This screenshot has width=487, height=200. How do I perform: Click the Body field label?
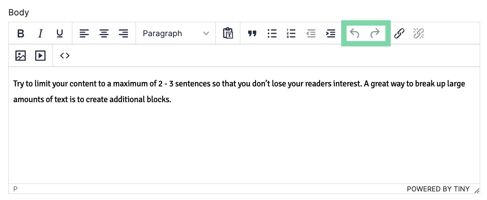(x=19, y=13)
